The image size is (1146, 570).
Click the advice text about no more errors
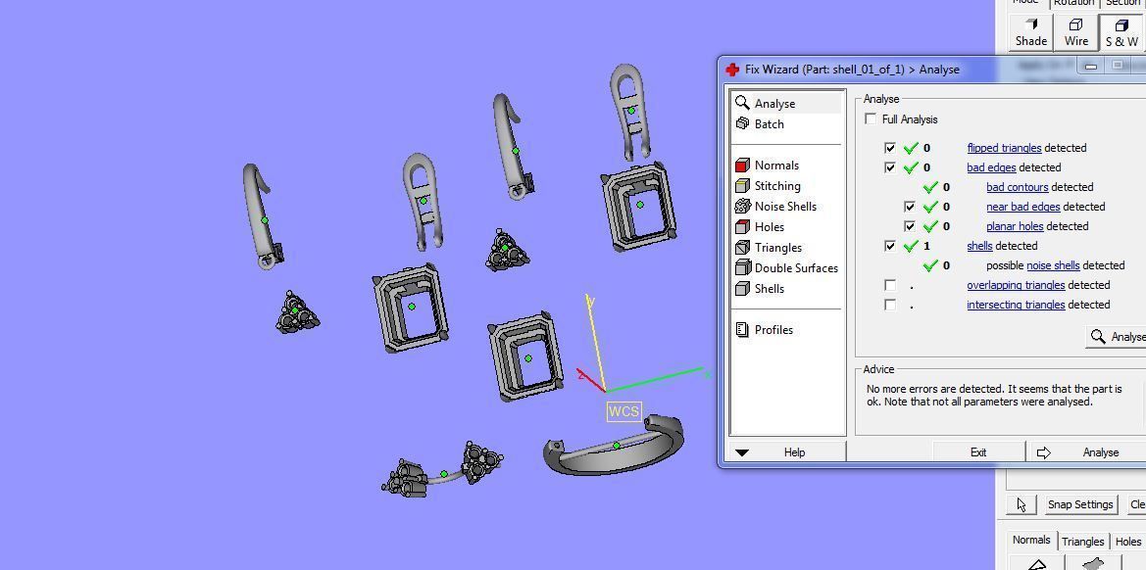(994, 396)
